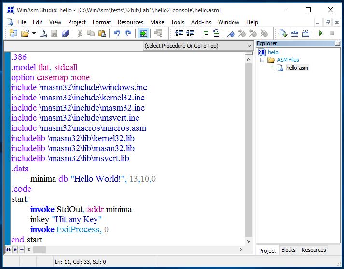Click the horizontal scrollbar right arrow

241,250
